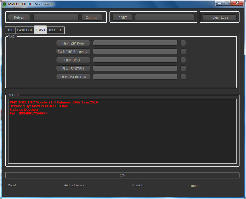Click the small browse button for Flash BOOT
Viewport: 246px width, 199px height.
pyautogui.click(x=183, y=60)
